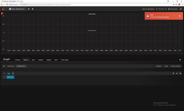Expand the Query Inspector section
184x111 pixels.
click(176, 66)
